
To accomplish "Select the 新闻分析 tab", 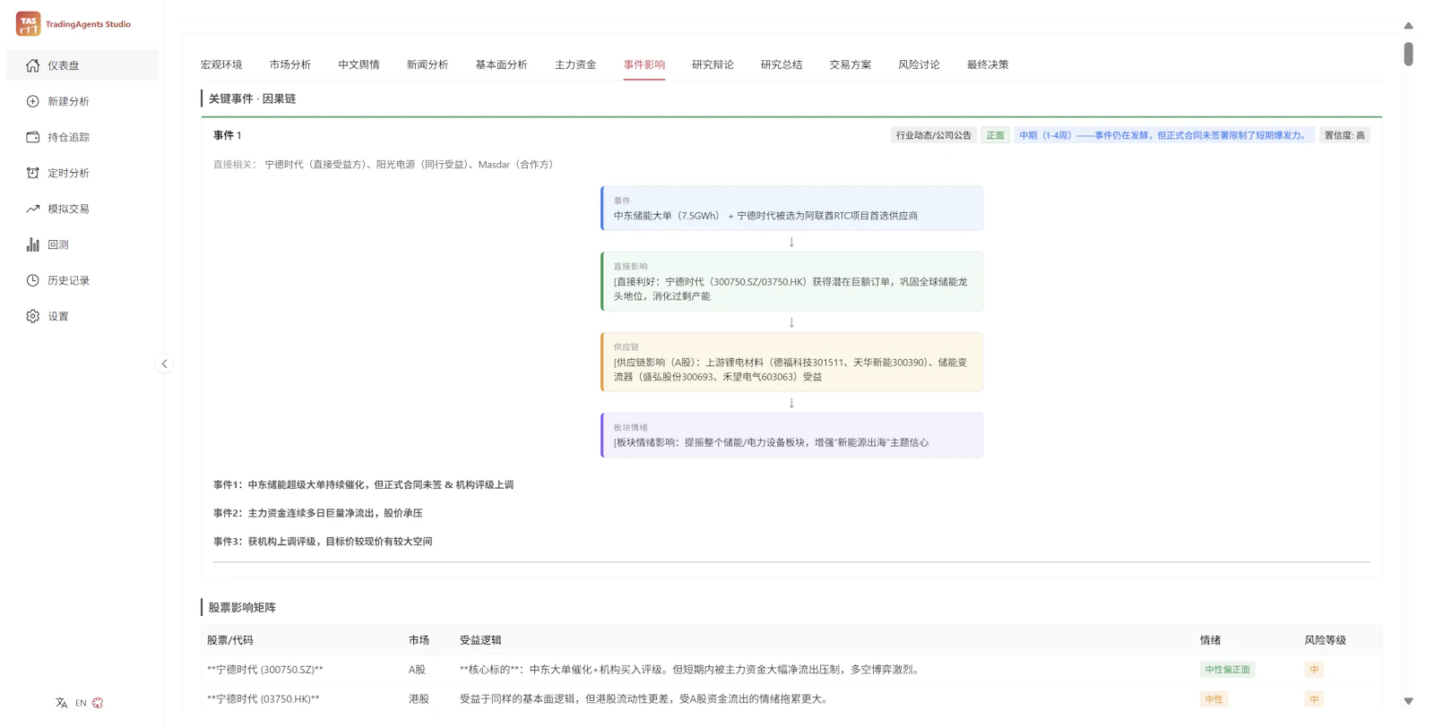I will coord(428,64).
